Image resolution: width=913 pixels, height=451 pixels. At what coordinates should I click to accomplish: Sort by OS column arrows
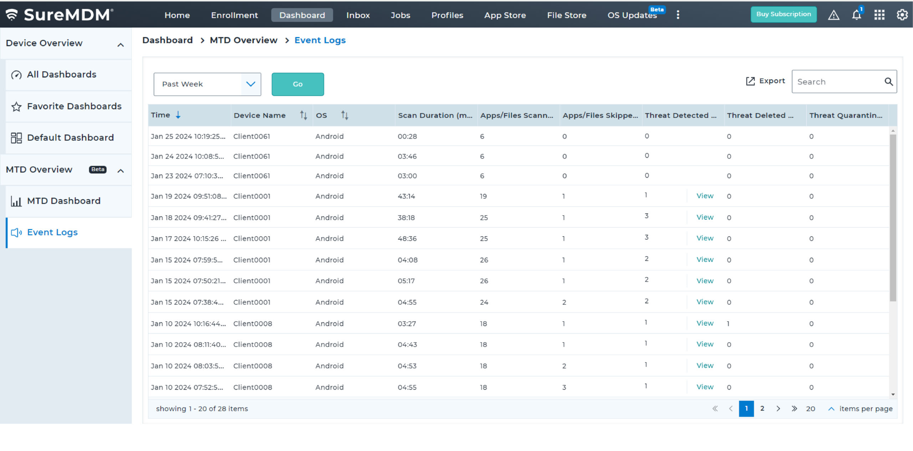[345, 115]
